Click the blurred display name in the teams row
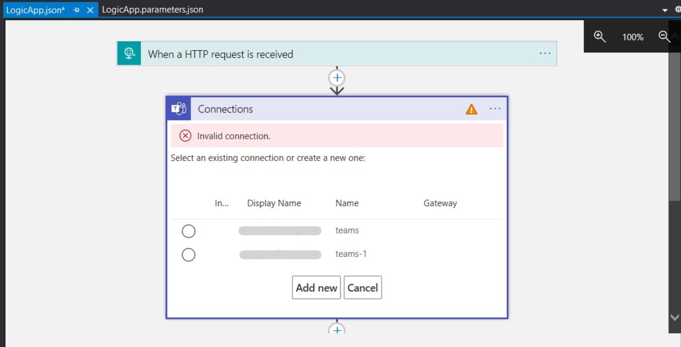The image size is (681, 347). click(x=280, y=231)
